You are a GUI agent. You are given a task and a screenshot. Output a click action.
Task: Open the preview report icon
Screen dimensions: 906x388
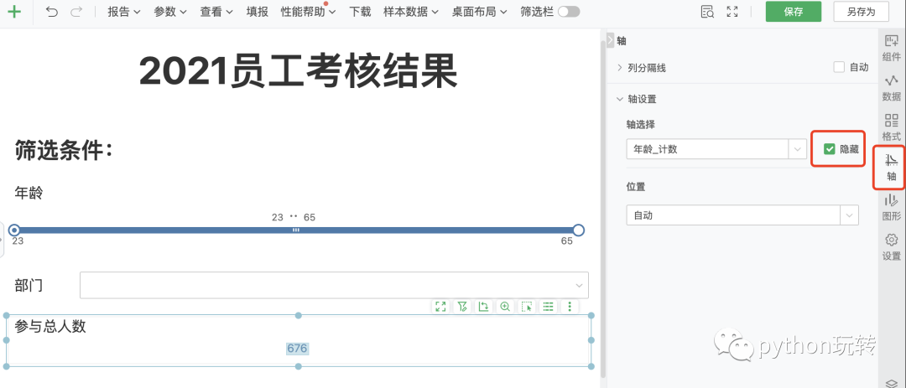click(707, 12)
